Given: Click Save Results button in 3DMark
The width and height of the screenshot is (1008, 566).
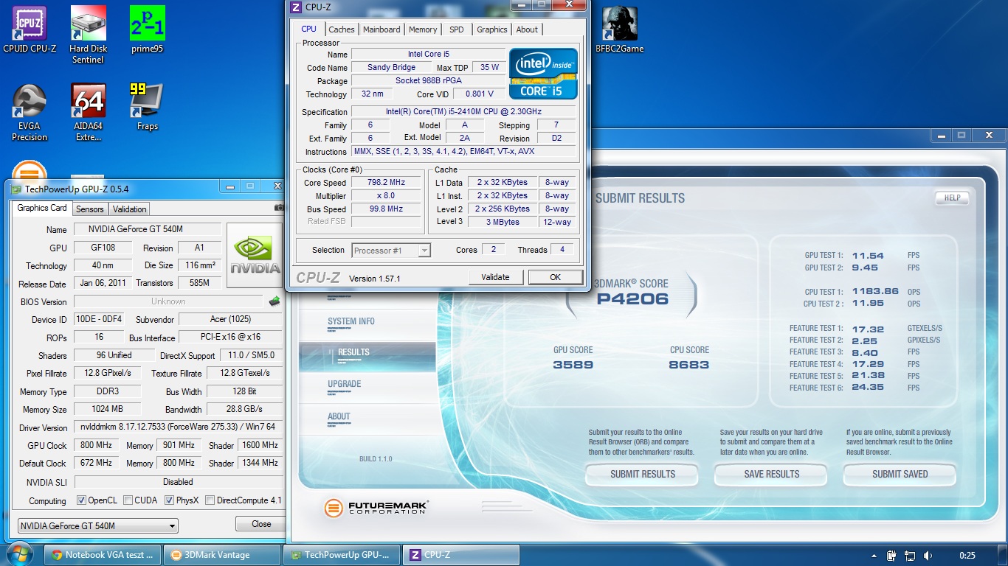Looking at the screenshot, I should (771, 474).
